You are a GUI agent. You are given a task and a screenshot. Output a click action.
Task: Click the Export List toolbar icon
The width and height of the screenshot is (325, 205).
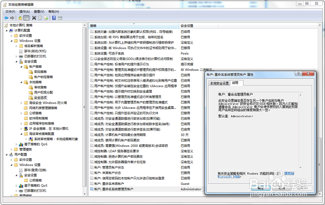click(45, 18)
